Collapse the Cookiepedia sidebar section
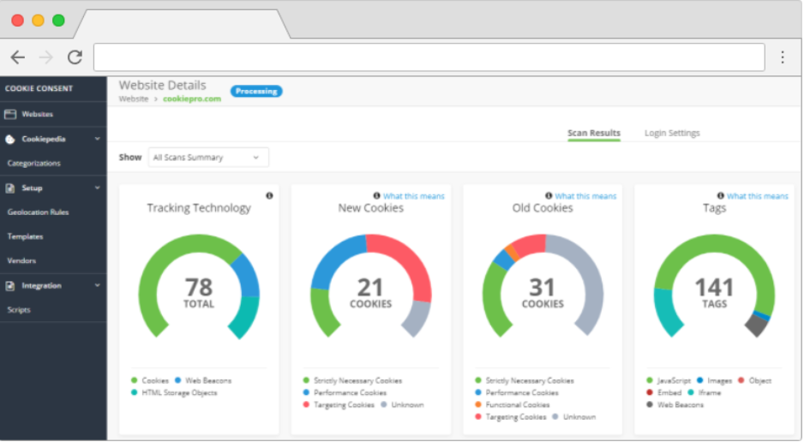Image resolution: width=804 pixels, height=442 pixels. pos(97,139)
